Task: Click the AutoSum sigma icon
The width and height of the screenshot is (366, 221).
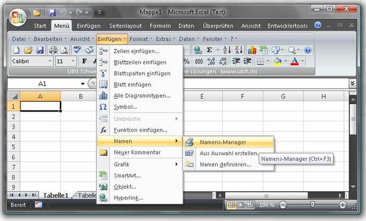Action: [209, 50]
